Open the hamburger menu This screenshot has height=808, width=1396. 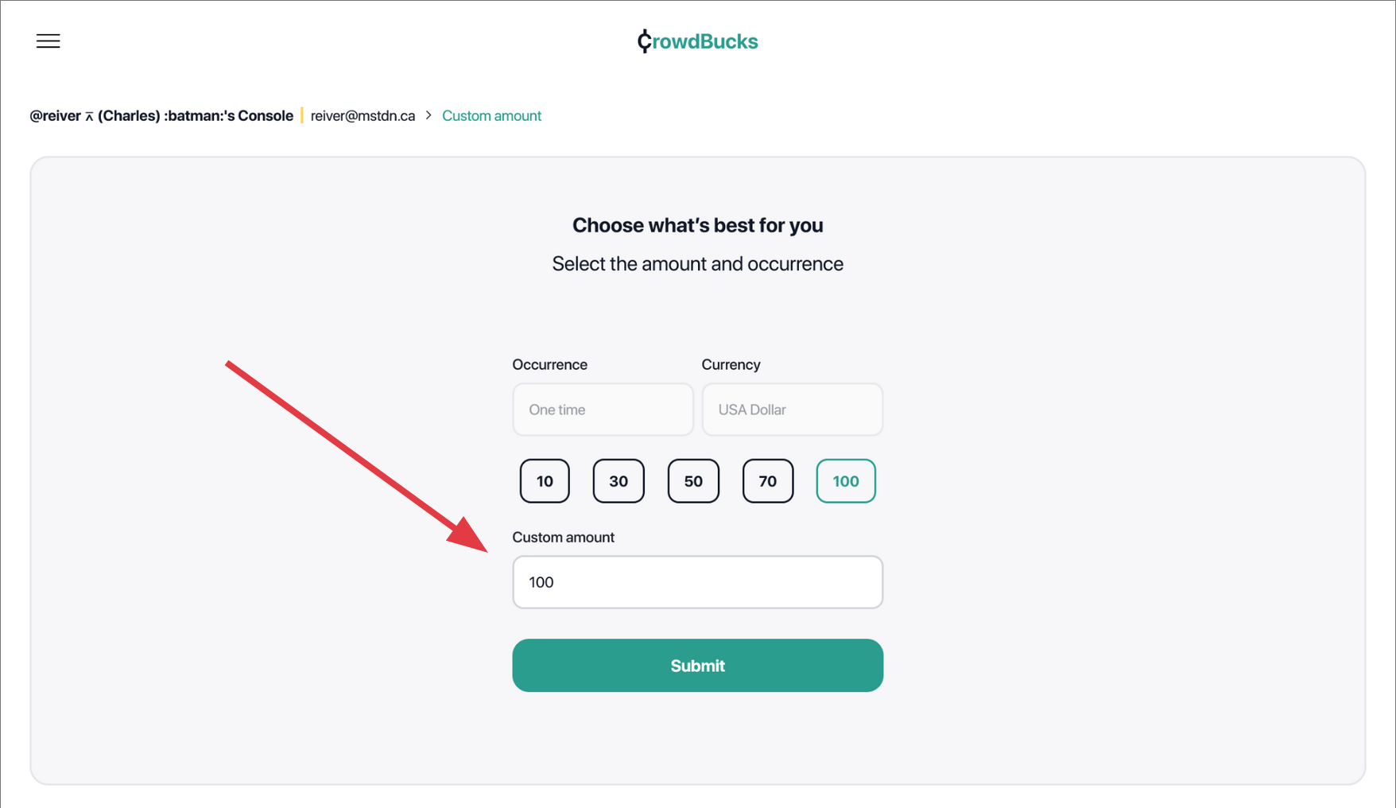click(48, 41)
